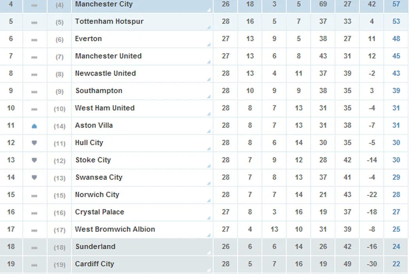Click the up-arrow movement icon beside Aston Villa
This screenshot has height=274, width=411.
(34, 126)
